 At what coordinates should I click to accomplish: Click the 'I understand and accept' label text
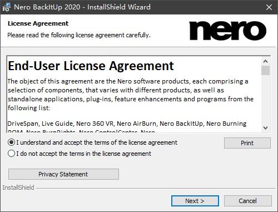point(97,142)
